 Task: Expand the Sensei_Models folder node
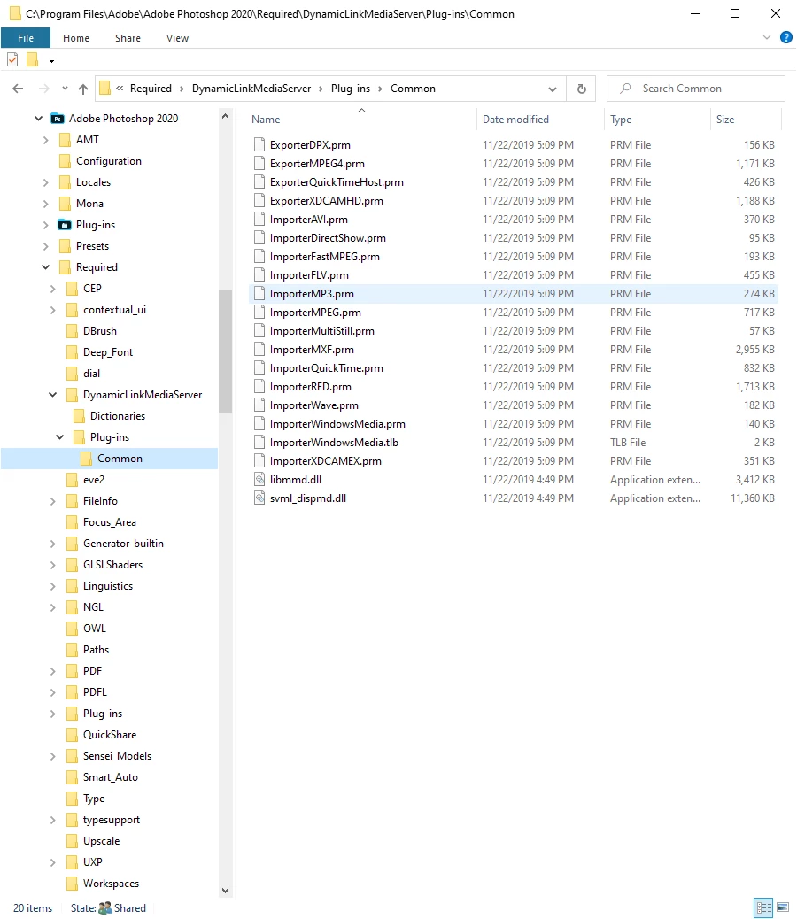(53, 756)
